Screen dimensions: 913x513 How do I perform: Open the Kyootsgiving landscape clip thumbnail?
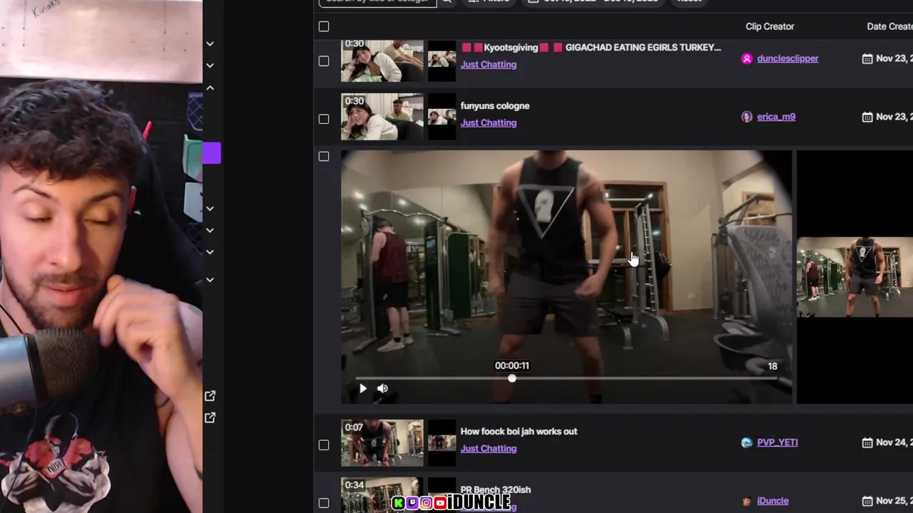382,61
